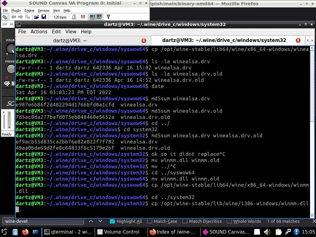Click the tab bar left scroll arrow
The width and height of the screenshot is (316, 237).
[x=308, y=40]
